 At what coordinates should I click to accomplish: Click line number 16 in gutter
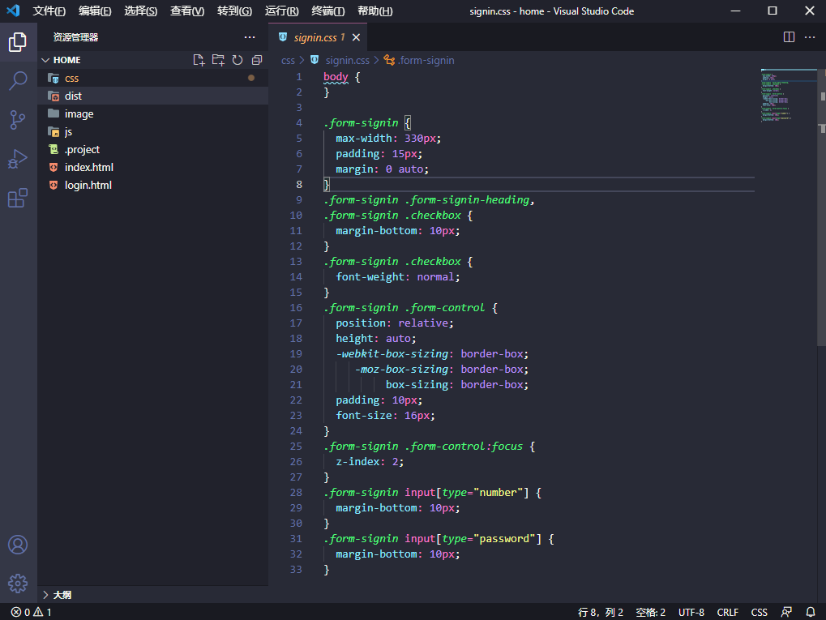tap(296, 308)
